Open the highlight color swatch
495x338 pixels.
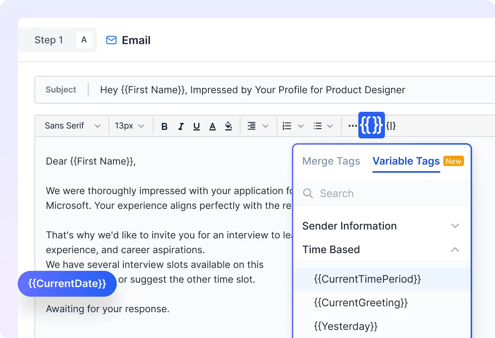point(228,125)
